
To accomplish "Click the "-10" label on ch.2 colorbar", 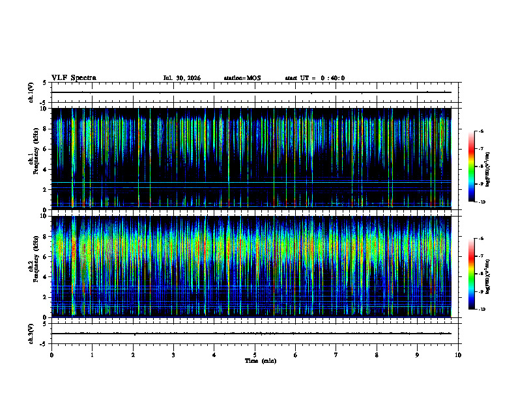I will pyautogui.click(x=481, y=310).
